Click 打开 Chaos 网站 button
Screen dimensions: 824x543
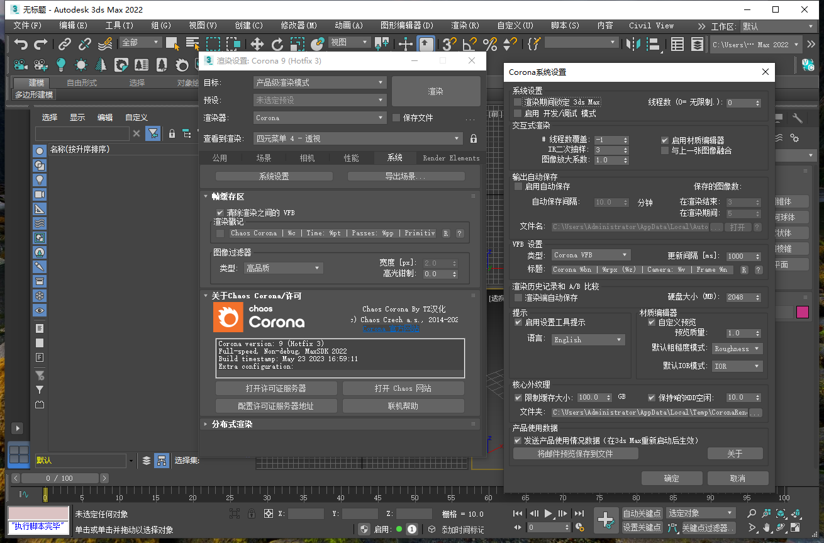(x=403, y=388)
